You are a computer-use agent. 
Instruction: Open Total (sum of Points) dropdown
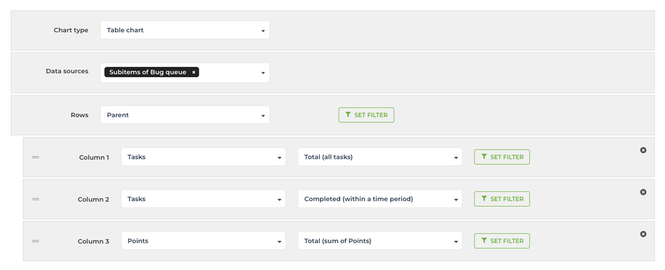coord(380,241)
